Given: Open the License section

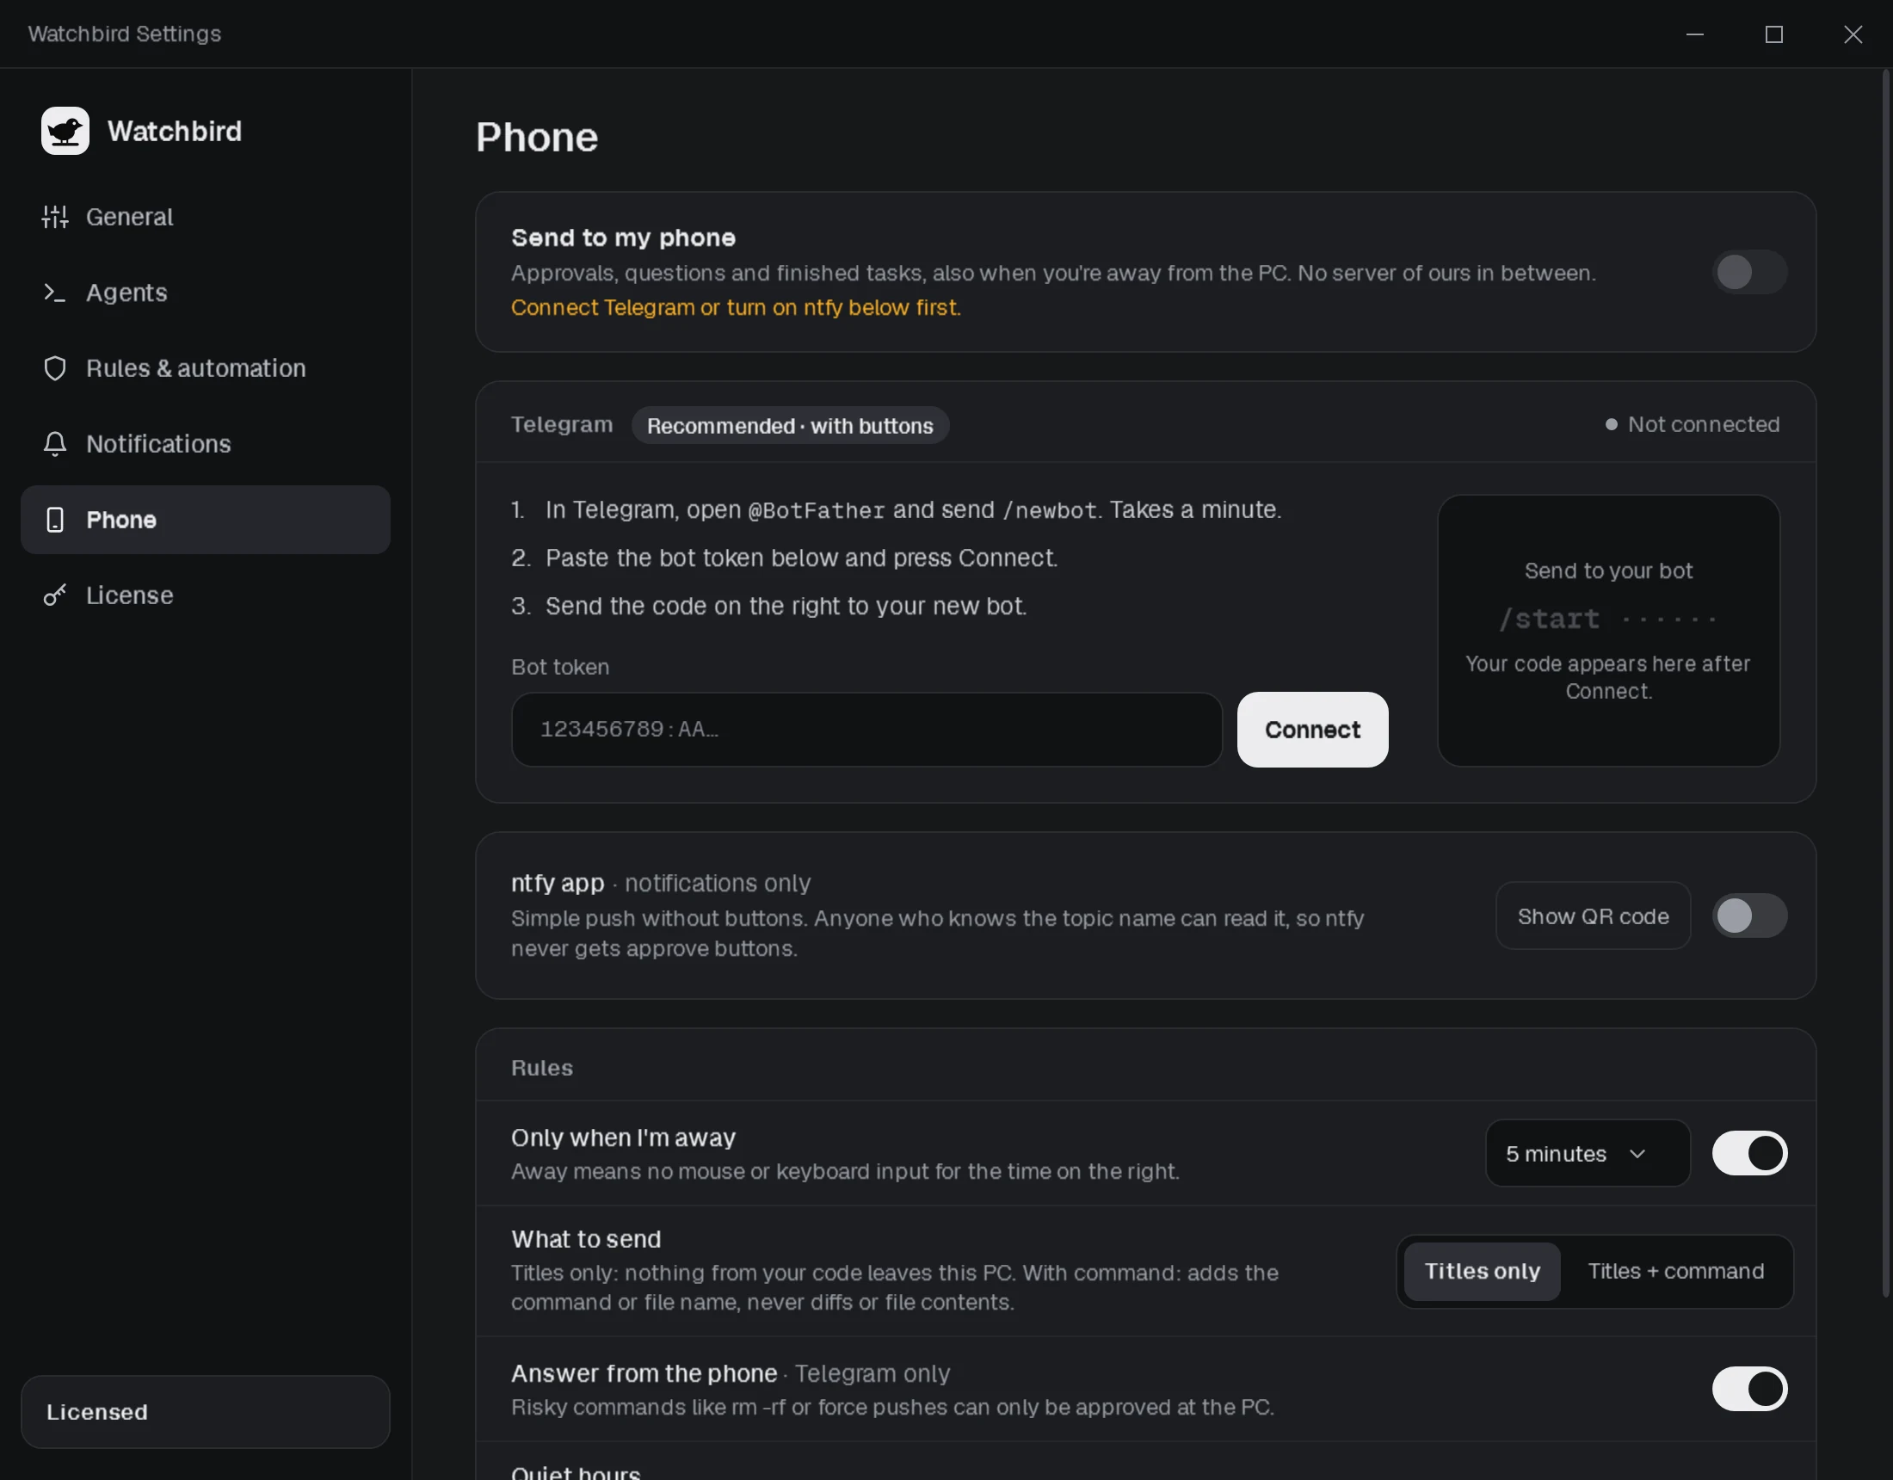Looking at the screenshot, I should [x=206, y=595].
